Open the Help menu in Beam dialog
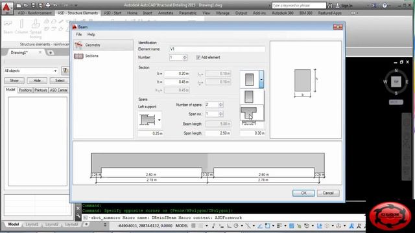The width and height of the screenshot is (415, 233). tap(91, 34)
